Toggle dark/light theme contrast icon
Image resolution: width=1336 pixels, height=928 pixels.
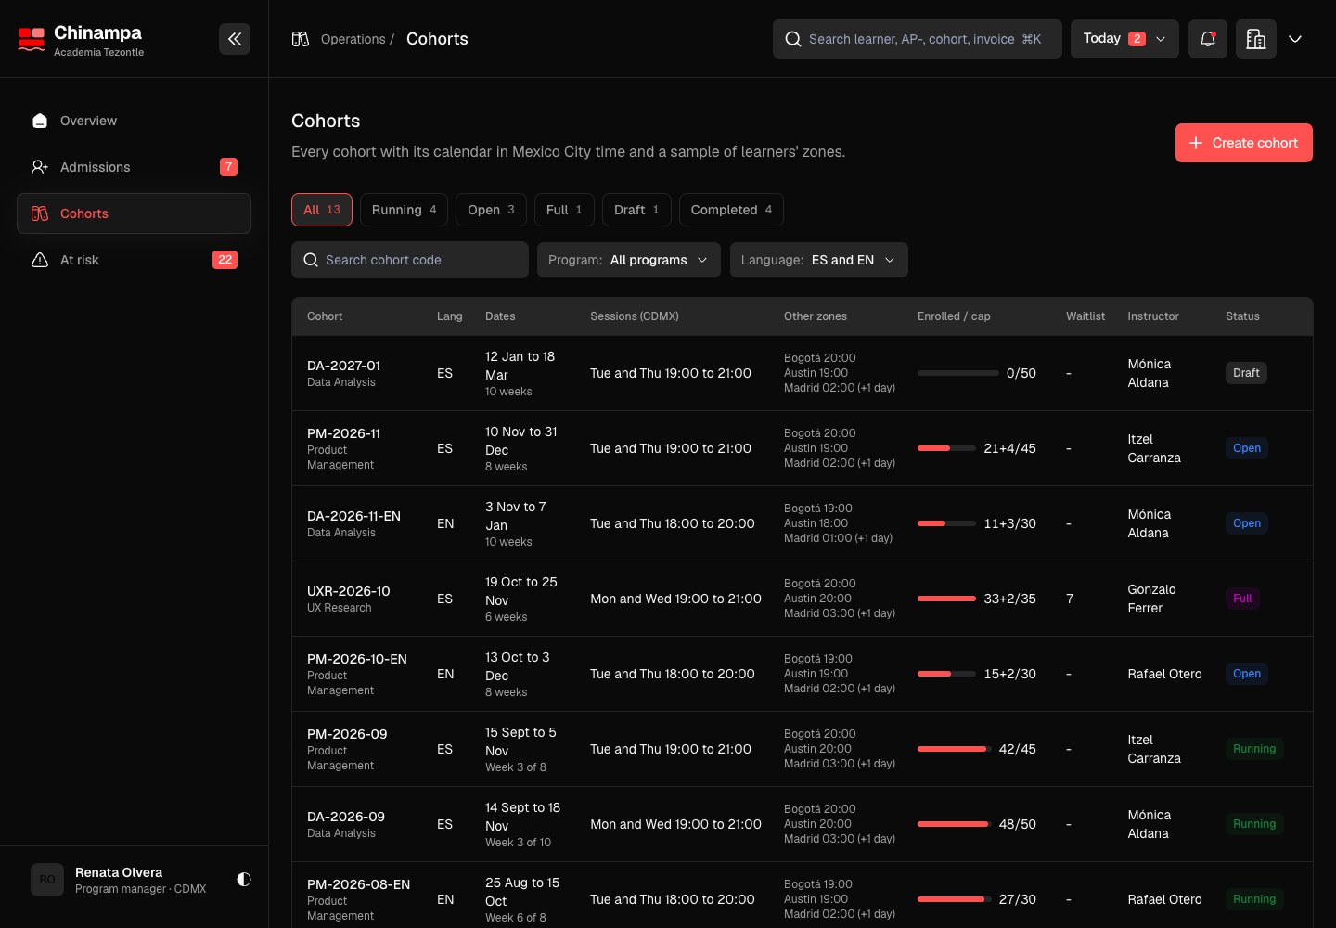pos(244,879)
